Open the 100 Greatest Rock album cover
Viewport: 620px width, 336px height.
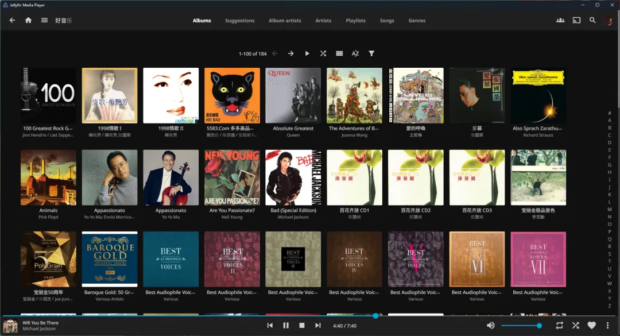coord(48,95)
